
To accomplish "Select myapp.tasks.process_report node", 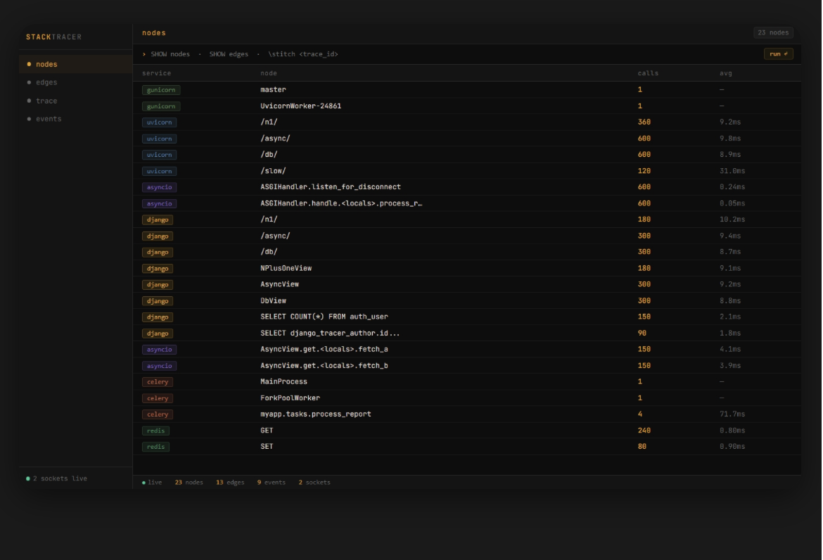I will (316, 414).
